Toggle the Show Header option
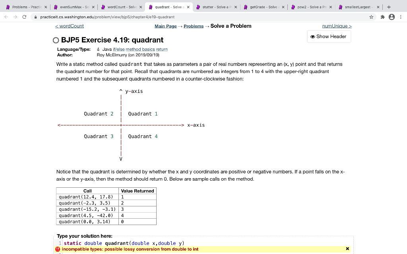Image resolution: width=407 pixels, height=254 pixels. [329, 37]
